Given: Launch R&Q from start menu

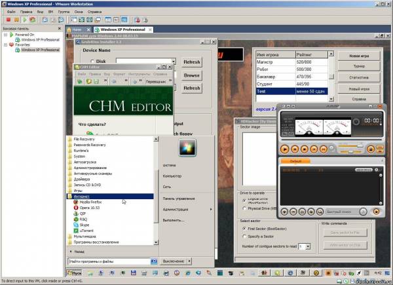Looking at the screenshot, I should tap(83, 219).
